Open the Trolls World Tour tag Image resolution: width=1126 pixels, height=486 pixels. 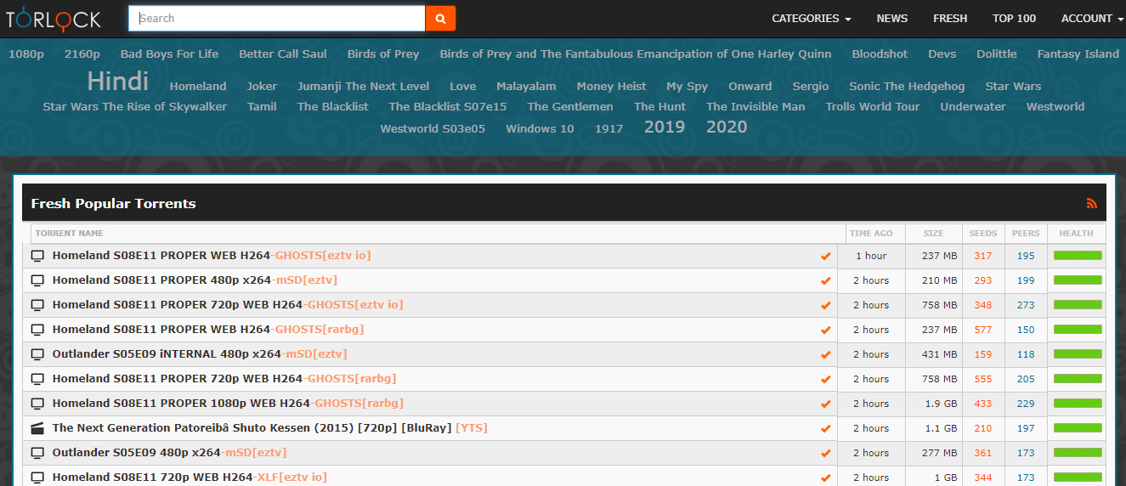pyautogui.click(x=873, y=106)
